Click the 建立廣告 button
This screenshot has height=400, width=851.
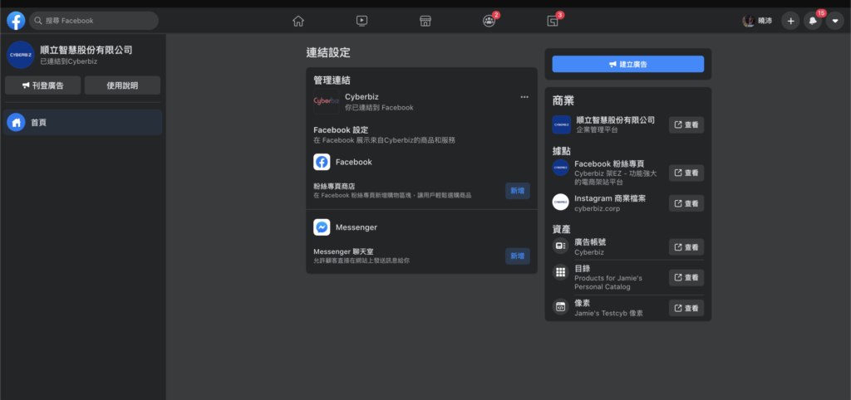(x=628, y=64)
